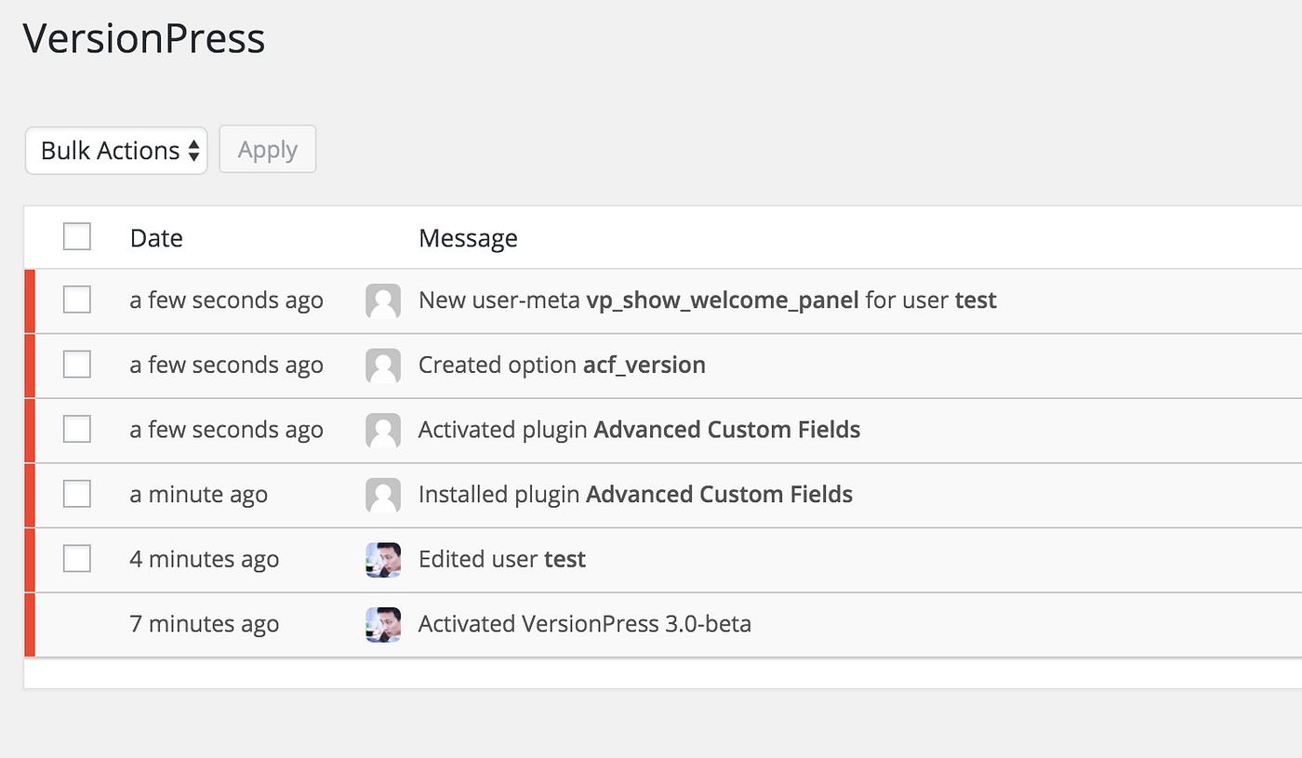Click the Date column header
The image size is (1302, 758).
tap(156, 238)
